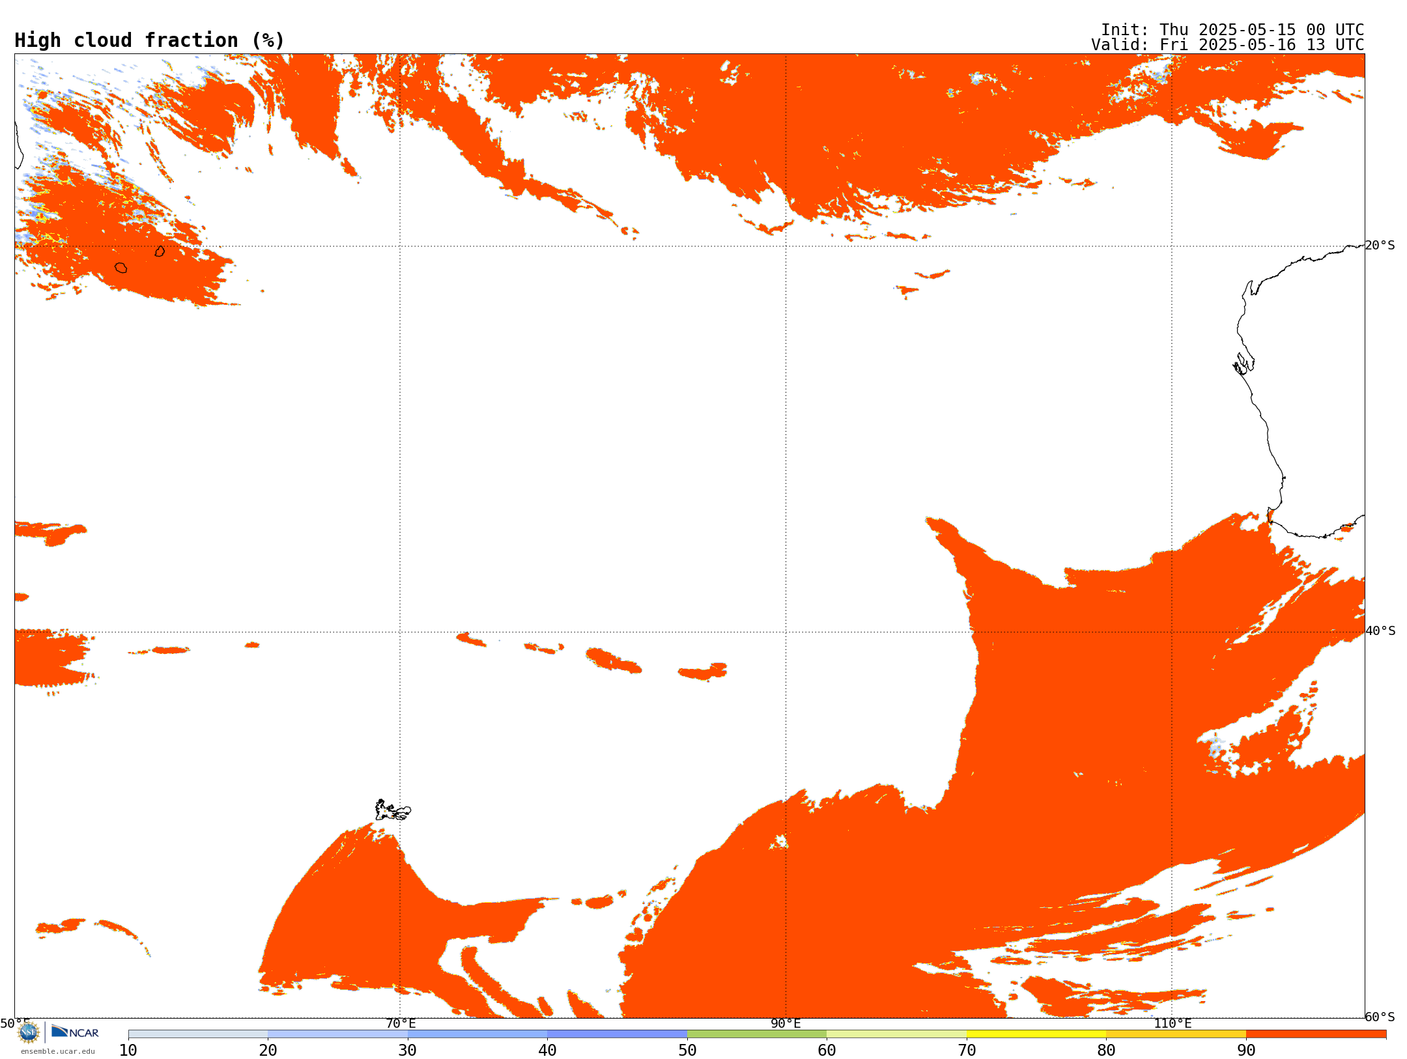The image size is (1407, 1059).
Task: Click the 70°E longitude label
Action: (401, 1024)
